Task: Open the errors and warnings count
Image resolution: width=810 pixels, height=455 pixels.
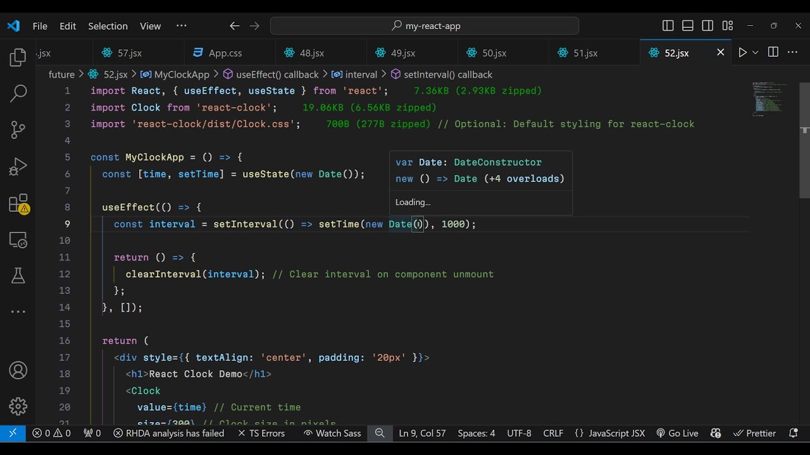Action: (x=52, y=433)
